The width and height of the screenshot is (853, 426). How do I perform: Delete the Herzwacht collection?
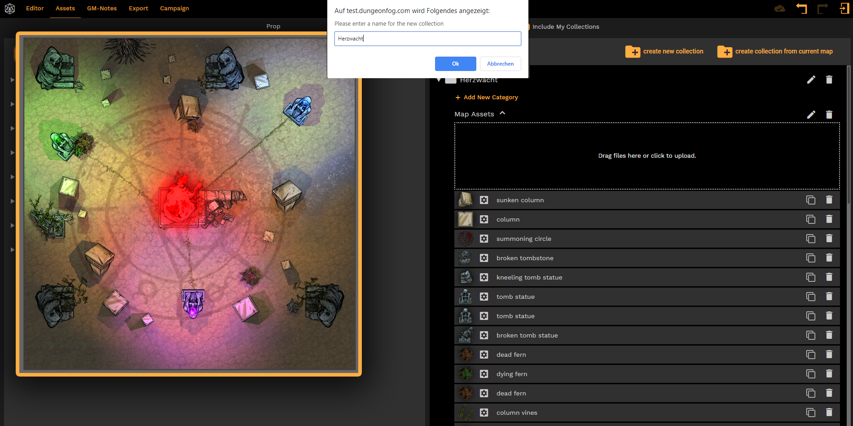coord(829,80)
